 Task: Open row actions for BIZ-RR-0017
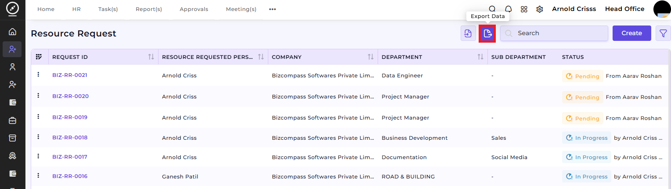(x=39, y=156)
